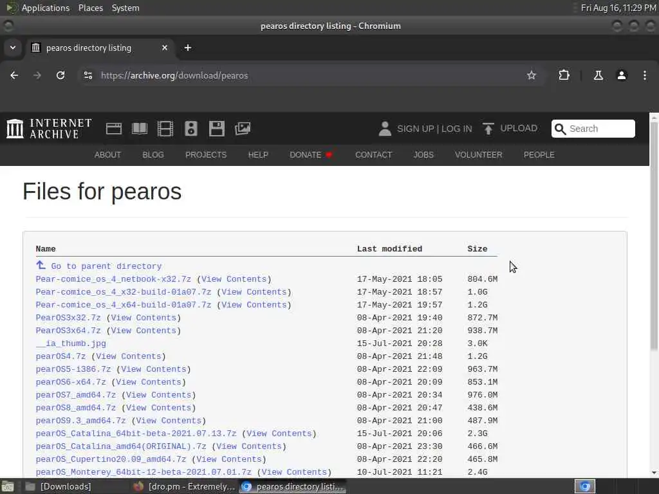Screen dimensions: 659x494
Task: Click the browser forward arrow
Action: 37,75
